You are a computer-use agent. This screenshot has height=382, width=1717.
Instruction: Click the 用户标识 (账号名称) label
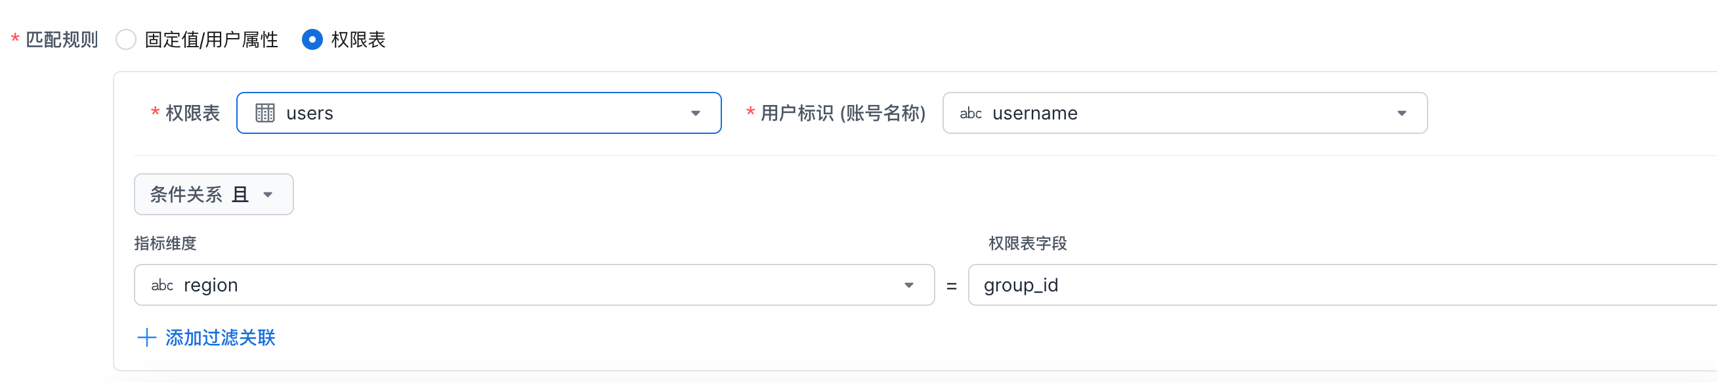pos(843,114)
